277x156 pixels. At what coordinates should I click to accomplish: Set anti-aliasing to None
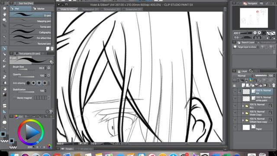[28, 83]
